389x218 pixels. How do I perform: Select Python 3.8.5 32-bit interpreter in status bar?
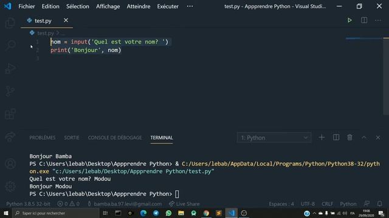28,204
